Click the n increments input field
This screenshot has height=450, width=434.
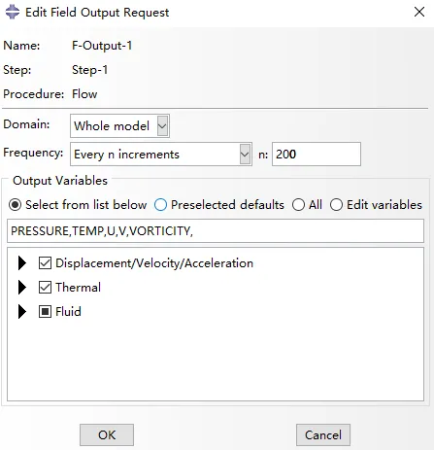317,154
